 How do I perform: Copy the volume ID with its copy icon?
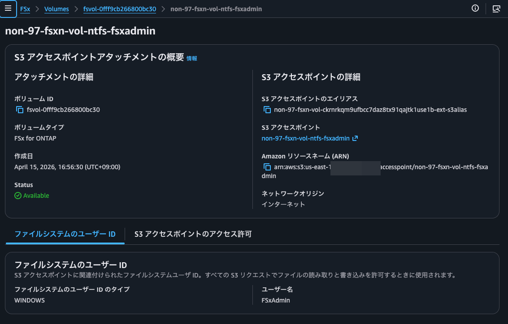(19, 109)
